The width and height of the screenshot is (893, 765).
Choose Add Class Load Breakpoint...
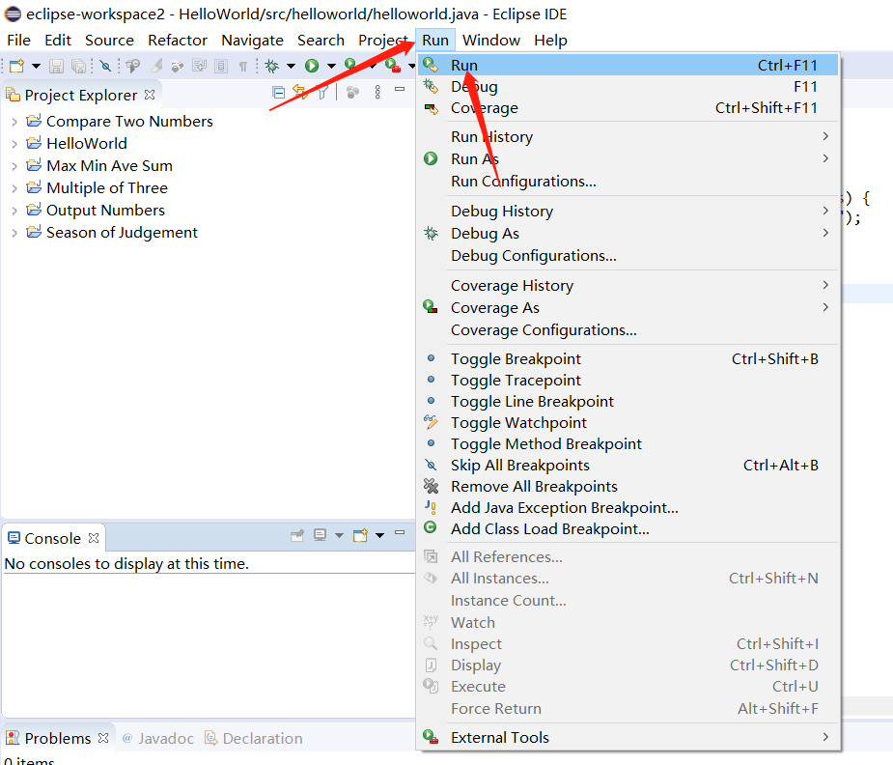point(628,528)
